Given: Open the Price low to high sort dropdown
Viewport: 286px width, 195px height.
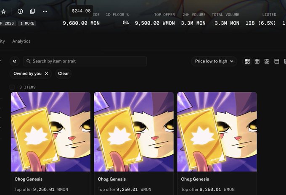Looking at the screenshot, I should 214,61.
